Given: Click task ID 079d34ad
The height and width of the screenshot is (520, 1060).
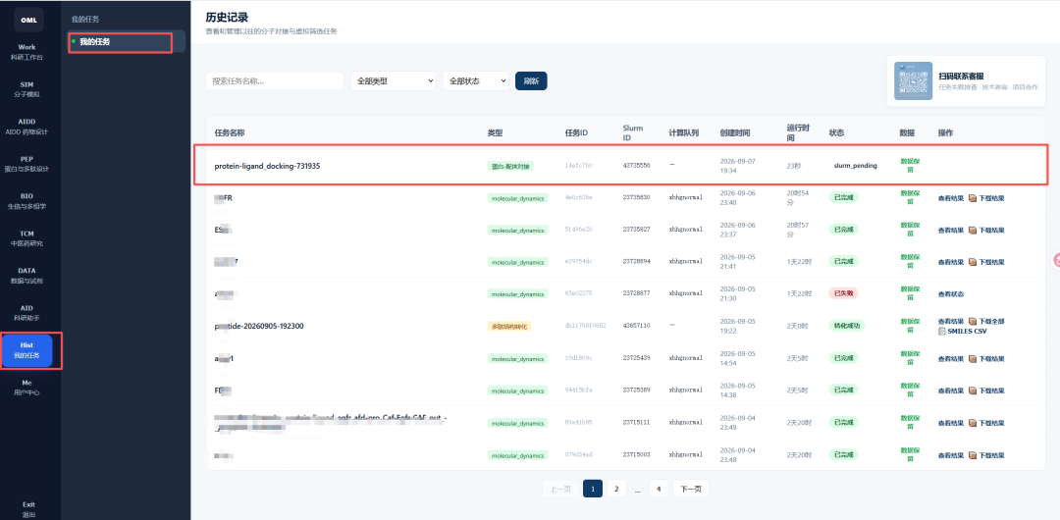Looking at the screenshot, I should (578, 455).
